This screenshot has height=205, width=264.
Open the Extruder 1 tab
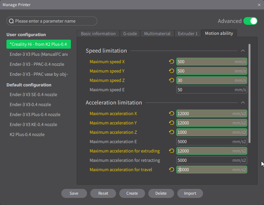pyautogui.click(x=188, y=34)
